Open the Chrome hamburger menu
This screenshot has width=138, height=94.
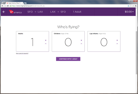(136, 6)
